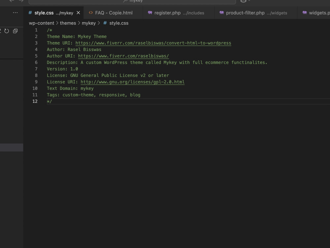
Task: Click the CSS hash icon on style.css tab
Action: pos(30,13)
